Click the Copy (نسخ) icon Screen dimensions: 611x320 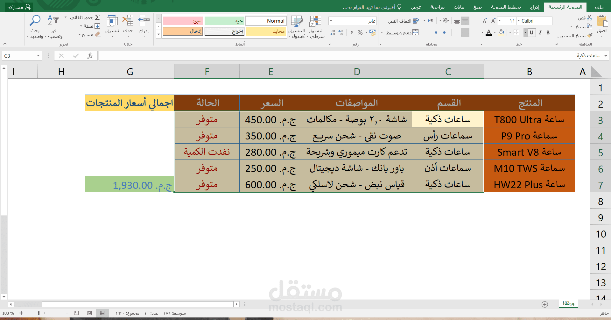tap(589, 26)
